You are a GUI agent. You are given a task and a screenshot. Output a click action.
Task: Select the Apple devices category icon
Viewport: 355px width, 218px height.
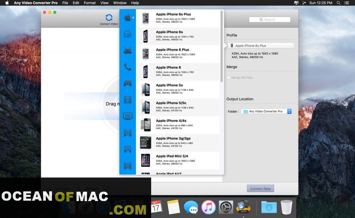128,18
